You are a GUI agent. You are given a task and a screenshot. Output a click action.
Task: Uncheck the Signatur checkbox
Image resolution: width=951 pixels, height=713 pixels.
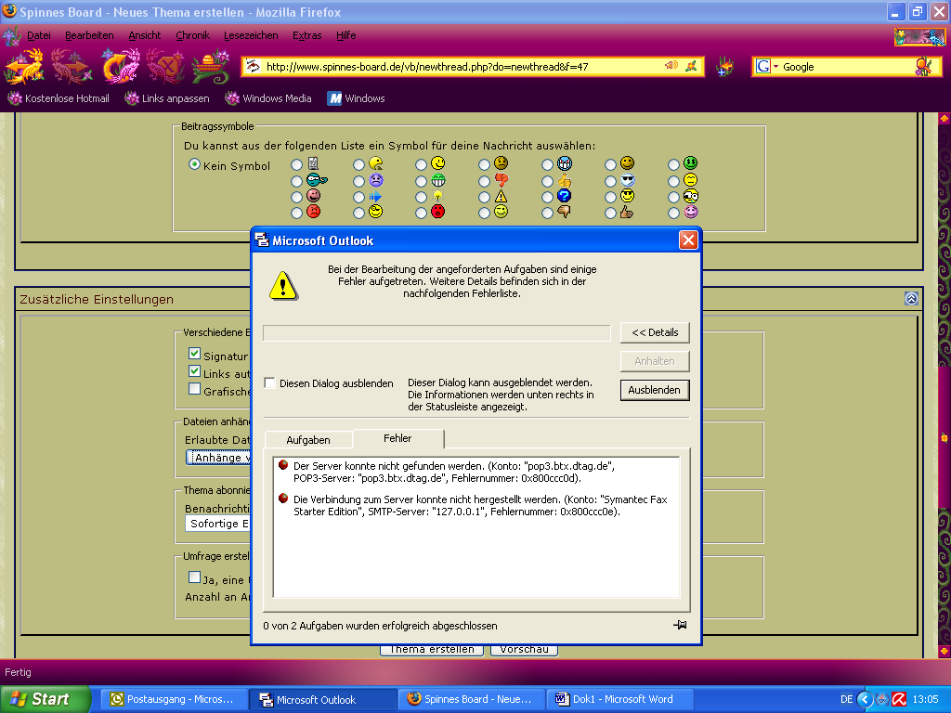click(x=194, y=354)
